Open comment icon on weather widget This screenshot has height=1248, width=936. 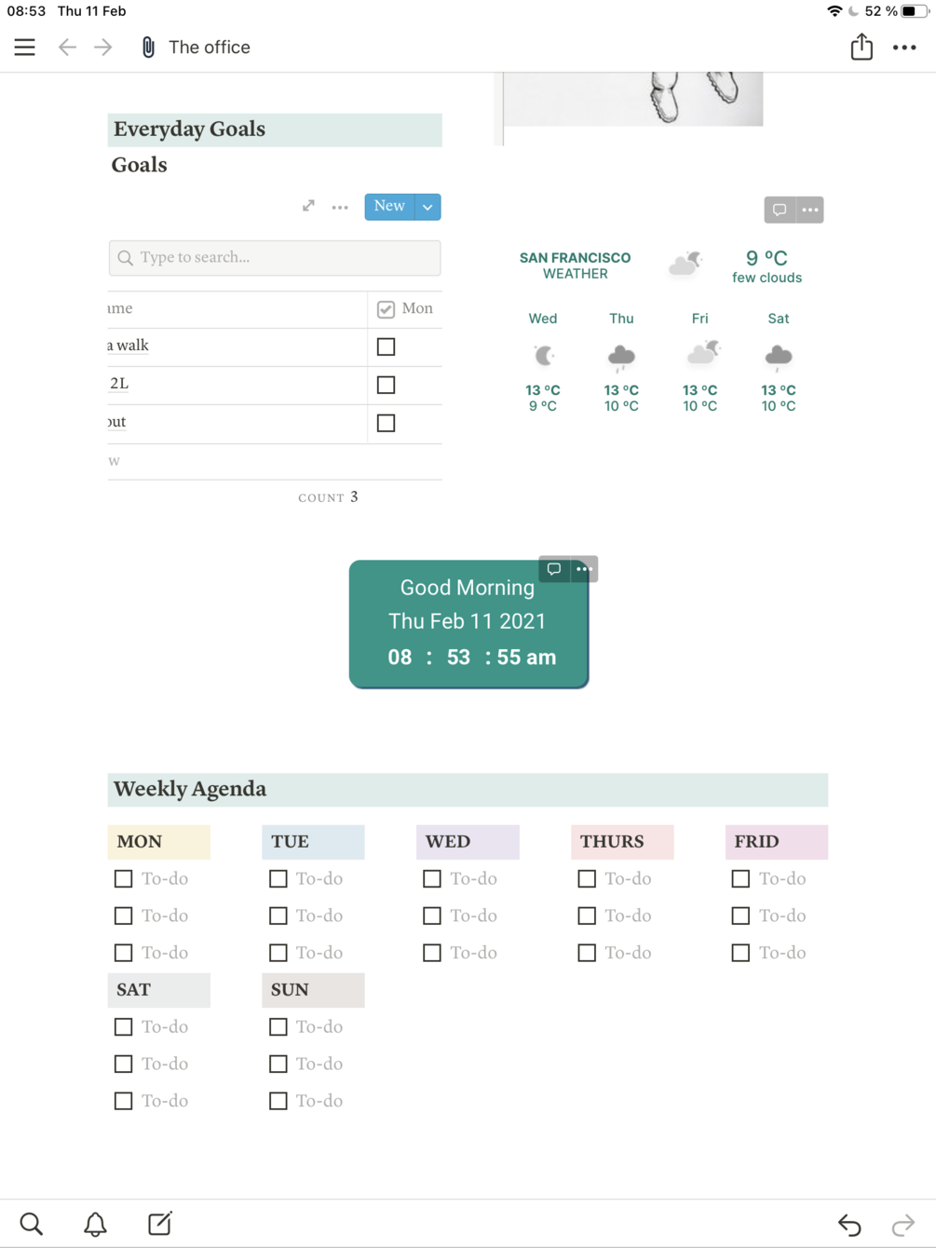click(780, 210)
